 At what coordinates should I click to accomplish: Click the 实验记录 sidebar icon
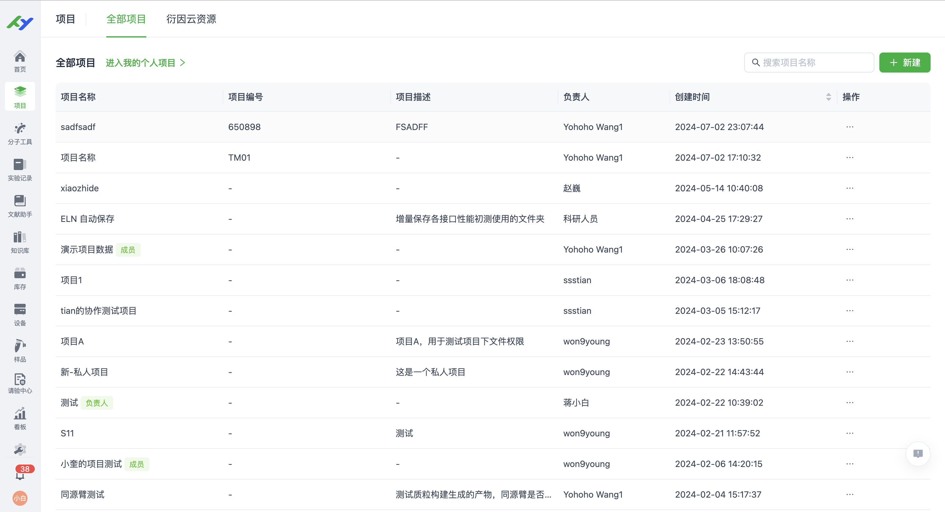point(20,169)
